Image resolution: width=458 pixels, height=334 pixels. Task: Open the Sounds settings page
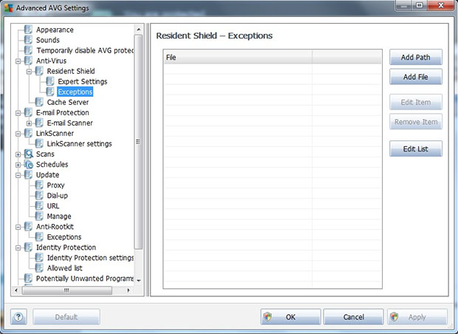[47, 40]
